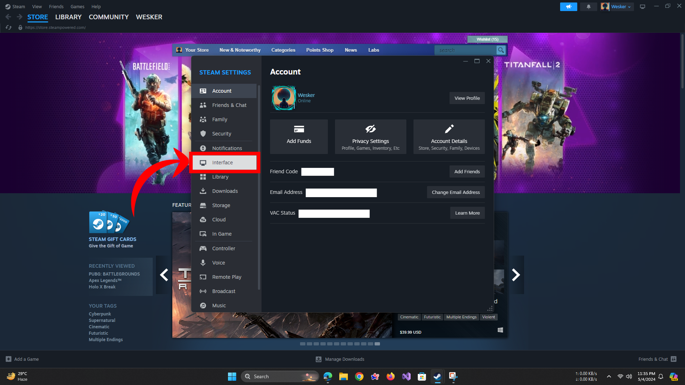Open the Controller settings section
Screen dimensions: 685x385
point(223,248)
